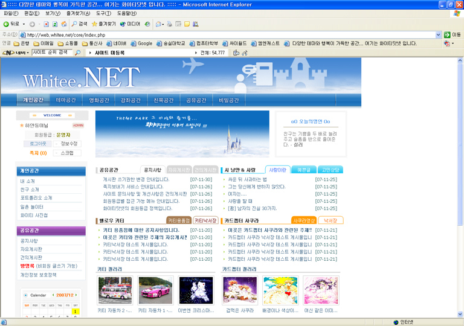This screenshot has height=326, width=464.
Task: Click the 로그아웃 logout button
Action: point(38,144)
